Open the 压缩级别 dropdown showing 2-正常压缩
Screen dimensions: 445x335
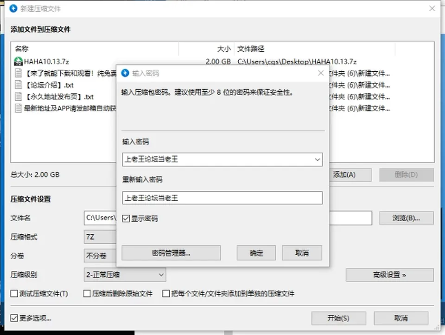(x=125, y=275)
